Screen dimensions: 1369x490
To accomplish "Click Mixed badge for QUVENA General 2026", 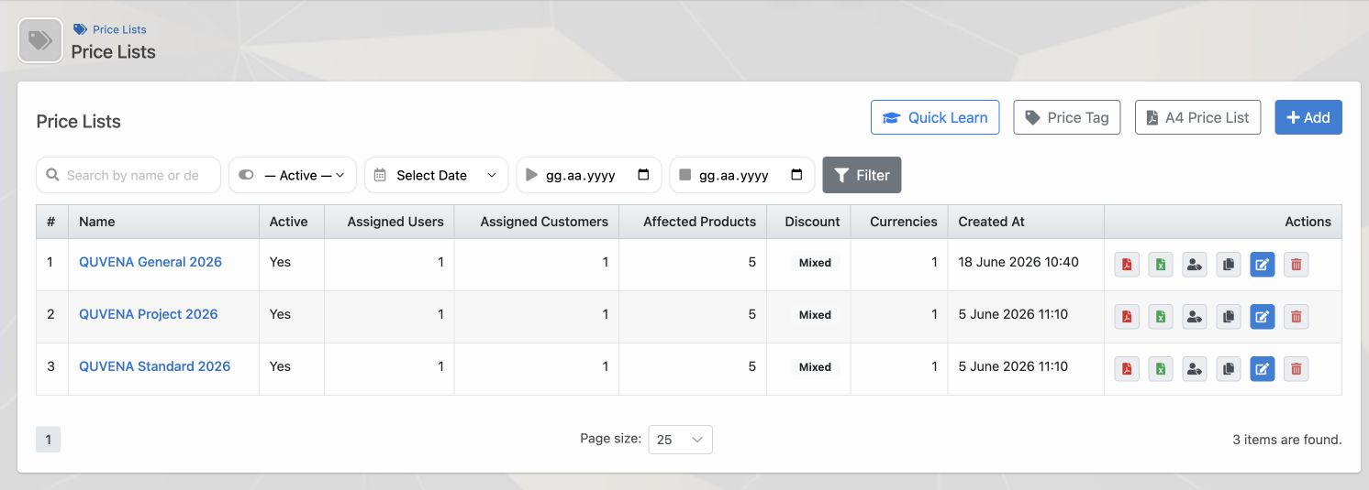I will tap(815, 263).
